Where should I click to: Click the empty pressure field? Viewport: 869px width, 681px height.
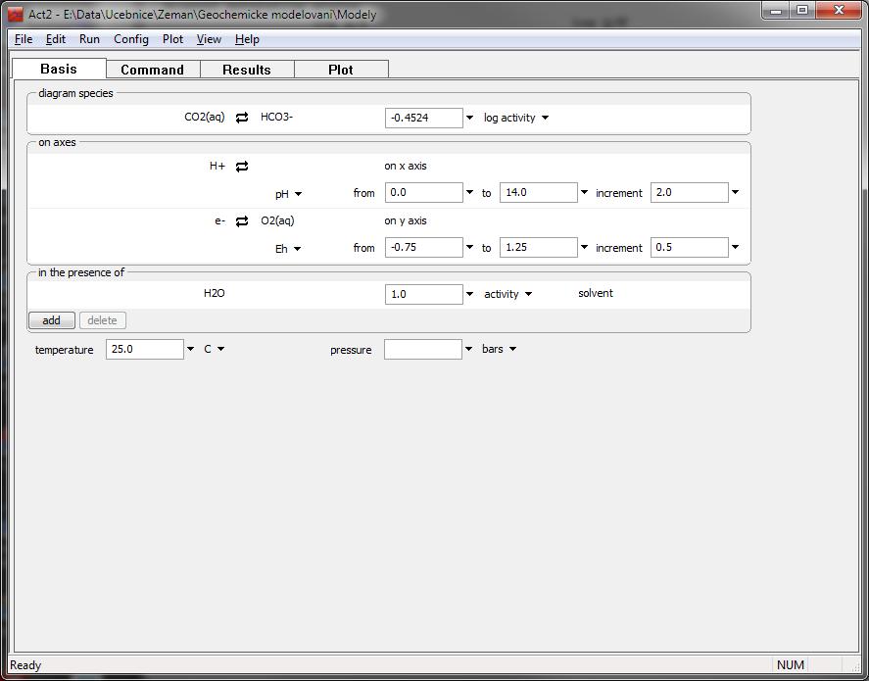click(423, 349)
